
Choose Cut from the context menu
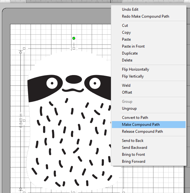pyautogui.click(x=125, y=26)
